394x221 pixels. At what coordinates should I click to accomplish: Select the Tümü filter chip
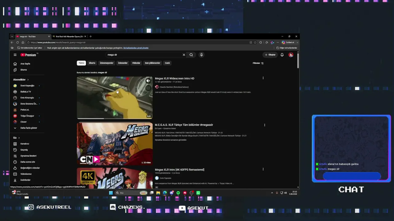click(81, 63)
